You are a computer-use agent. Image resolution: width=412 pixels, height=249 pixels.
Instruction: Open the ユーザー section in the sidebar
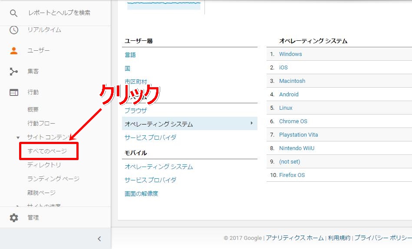coord(38,50)
